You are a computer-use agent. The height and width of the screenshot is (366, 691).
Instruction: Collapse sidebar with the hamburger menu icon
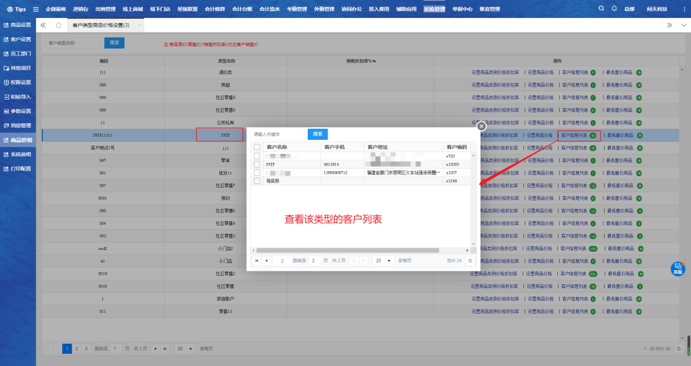(36, 10)
